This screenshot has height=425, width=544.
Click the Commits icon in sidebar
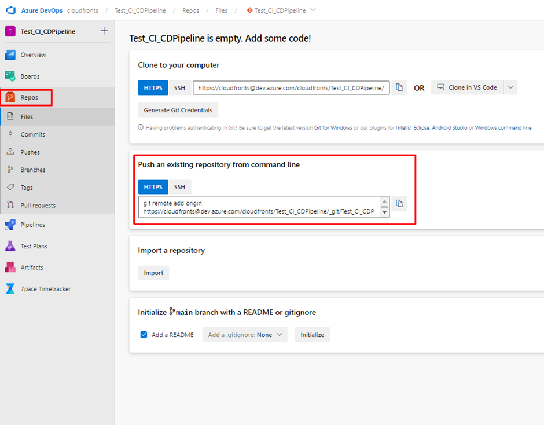pyautogui.click(x=10, y=134)
